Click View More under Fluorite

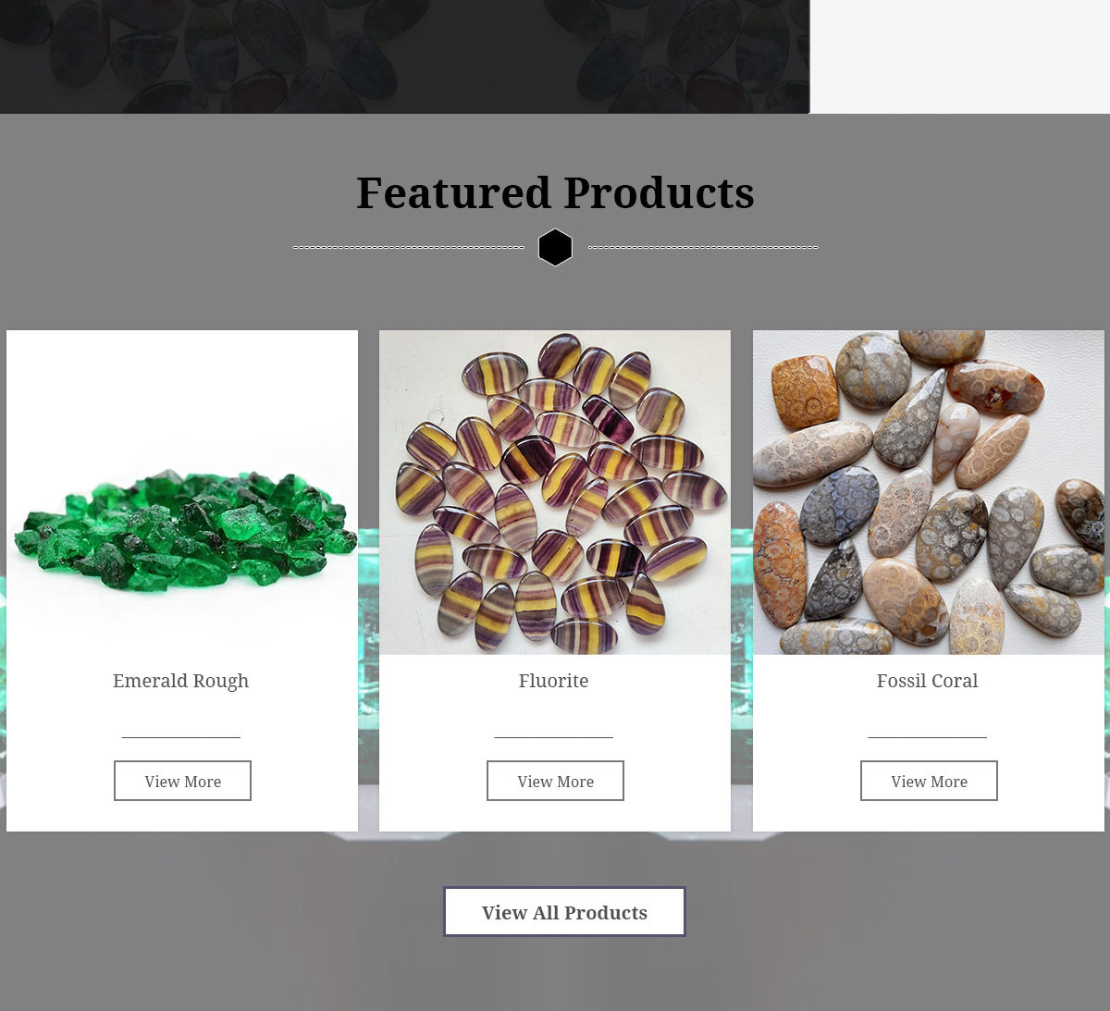(x=555, y=781)
